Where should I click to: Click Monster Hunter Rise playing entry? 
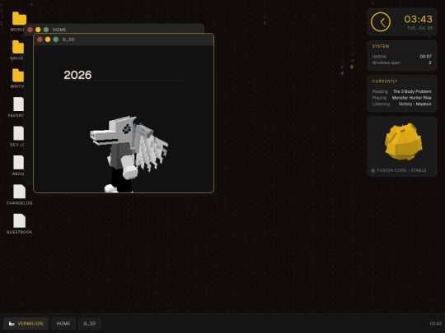click(412, 98)
